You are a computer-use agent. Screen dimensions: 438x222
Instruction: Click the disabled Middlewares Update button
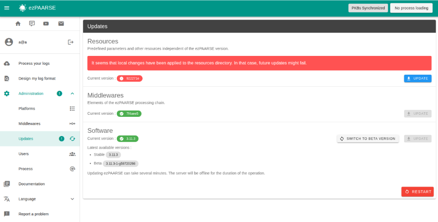click(x=418, y=114)
